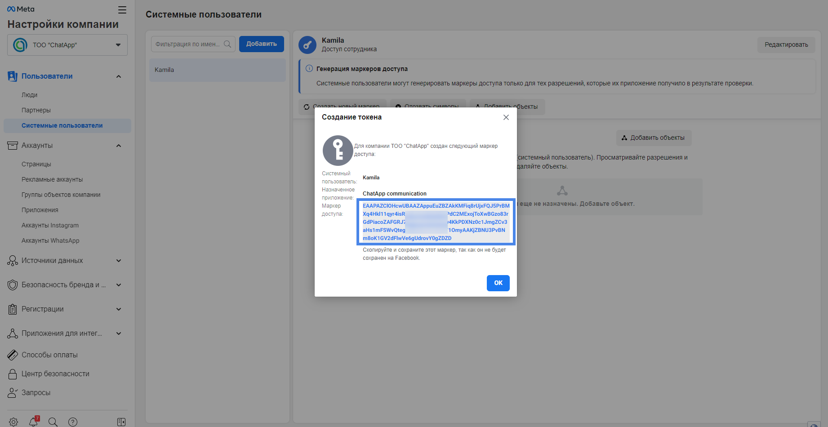Open notifications bell icon
The height and width of the screenshot is (427, 828).
click(x=33, y=422)
